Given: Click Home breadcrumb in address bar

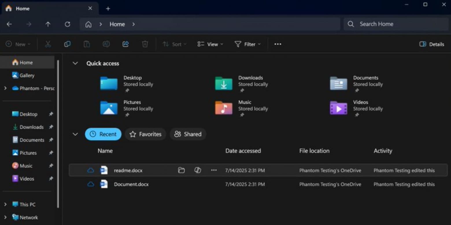Looking at the screenshot, I should [117, 24].
